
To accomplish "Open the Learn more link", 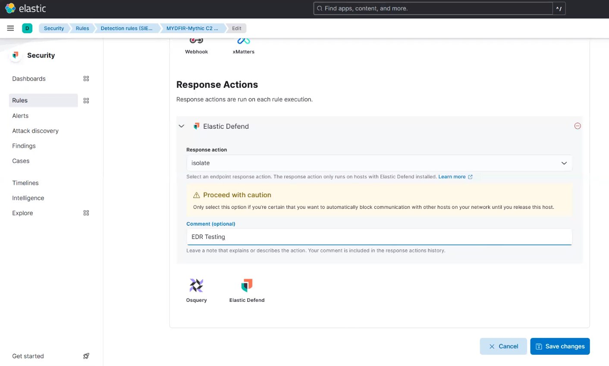I will point(452,176).
